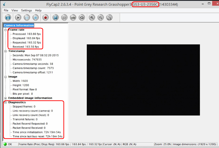
Task: Open the event log speech bubble icon
Action: pos(82,18)
